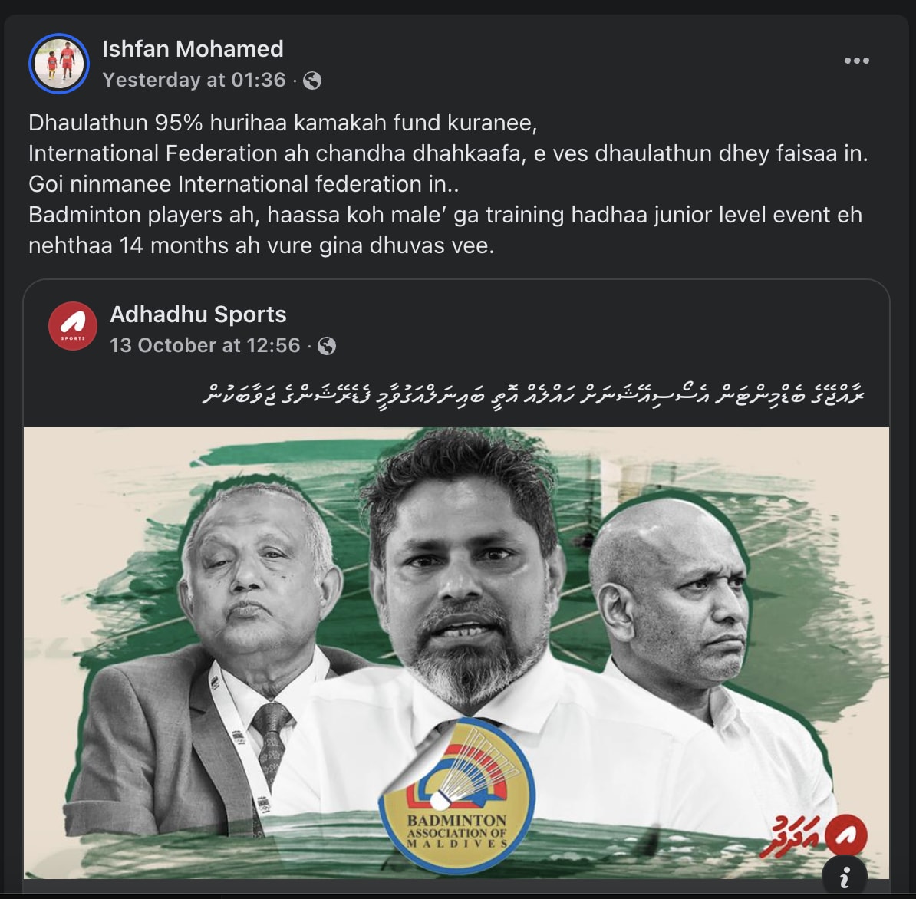Click Ishfan Mohamed's round profile picture
This screenshot has height=899, width=916.
[x=59, y=64]
